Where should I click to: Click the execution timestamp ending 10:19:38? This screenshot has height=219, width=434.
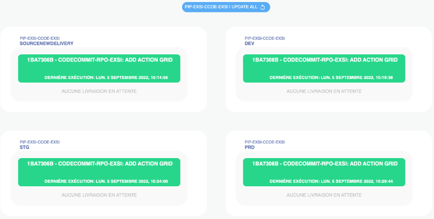[331, 78]
